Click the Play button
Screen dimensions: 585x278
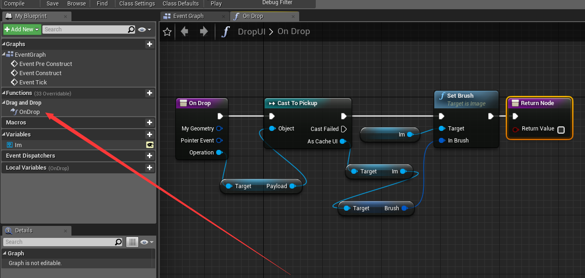(216, 4)
